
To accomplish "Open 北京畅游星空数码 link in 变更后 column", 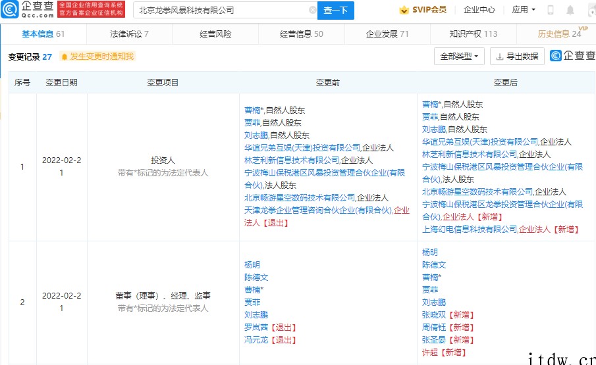I will pyautogui.click(x=477, y=192).
